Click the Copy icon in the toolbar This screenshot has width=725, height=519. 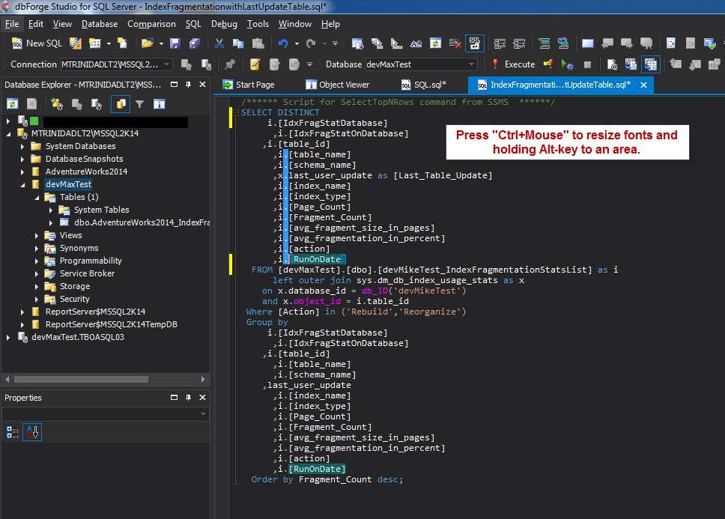tap(238, 43)
